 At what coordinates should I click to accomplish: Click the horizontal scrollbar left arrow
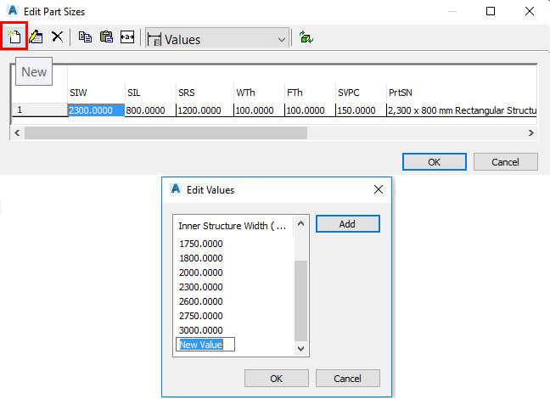point(17,133)
